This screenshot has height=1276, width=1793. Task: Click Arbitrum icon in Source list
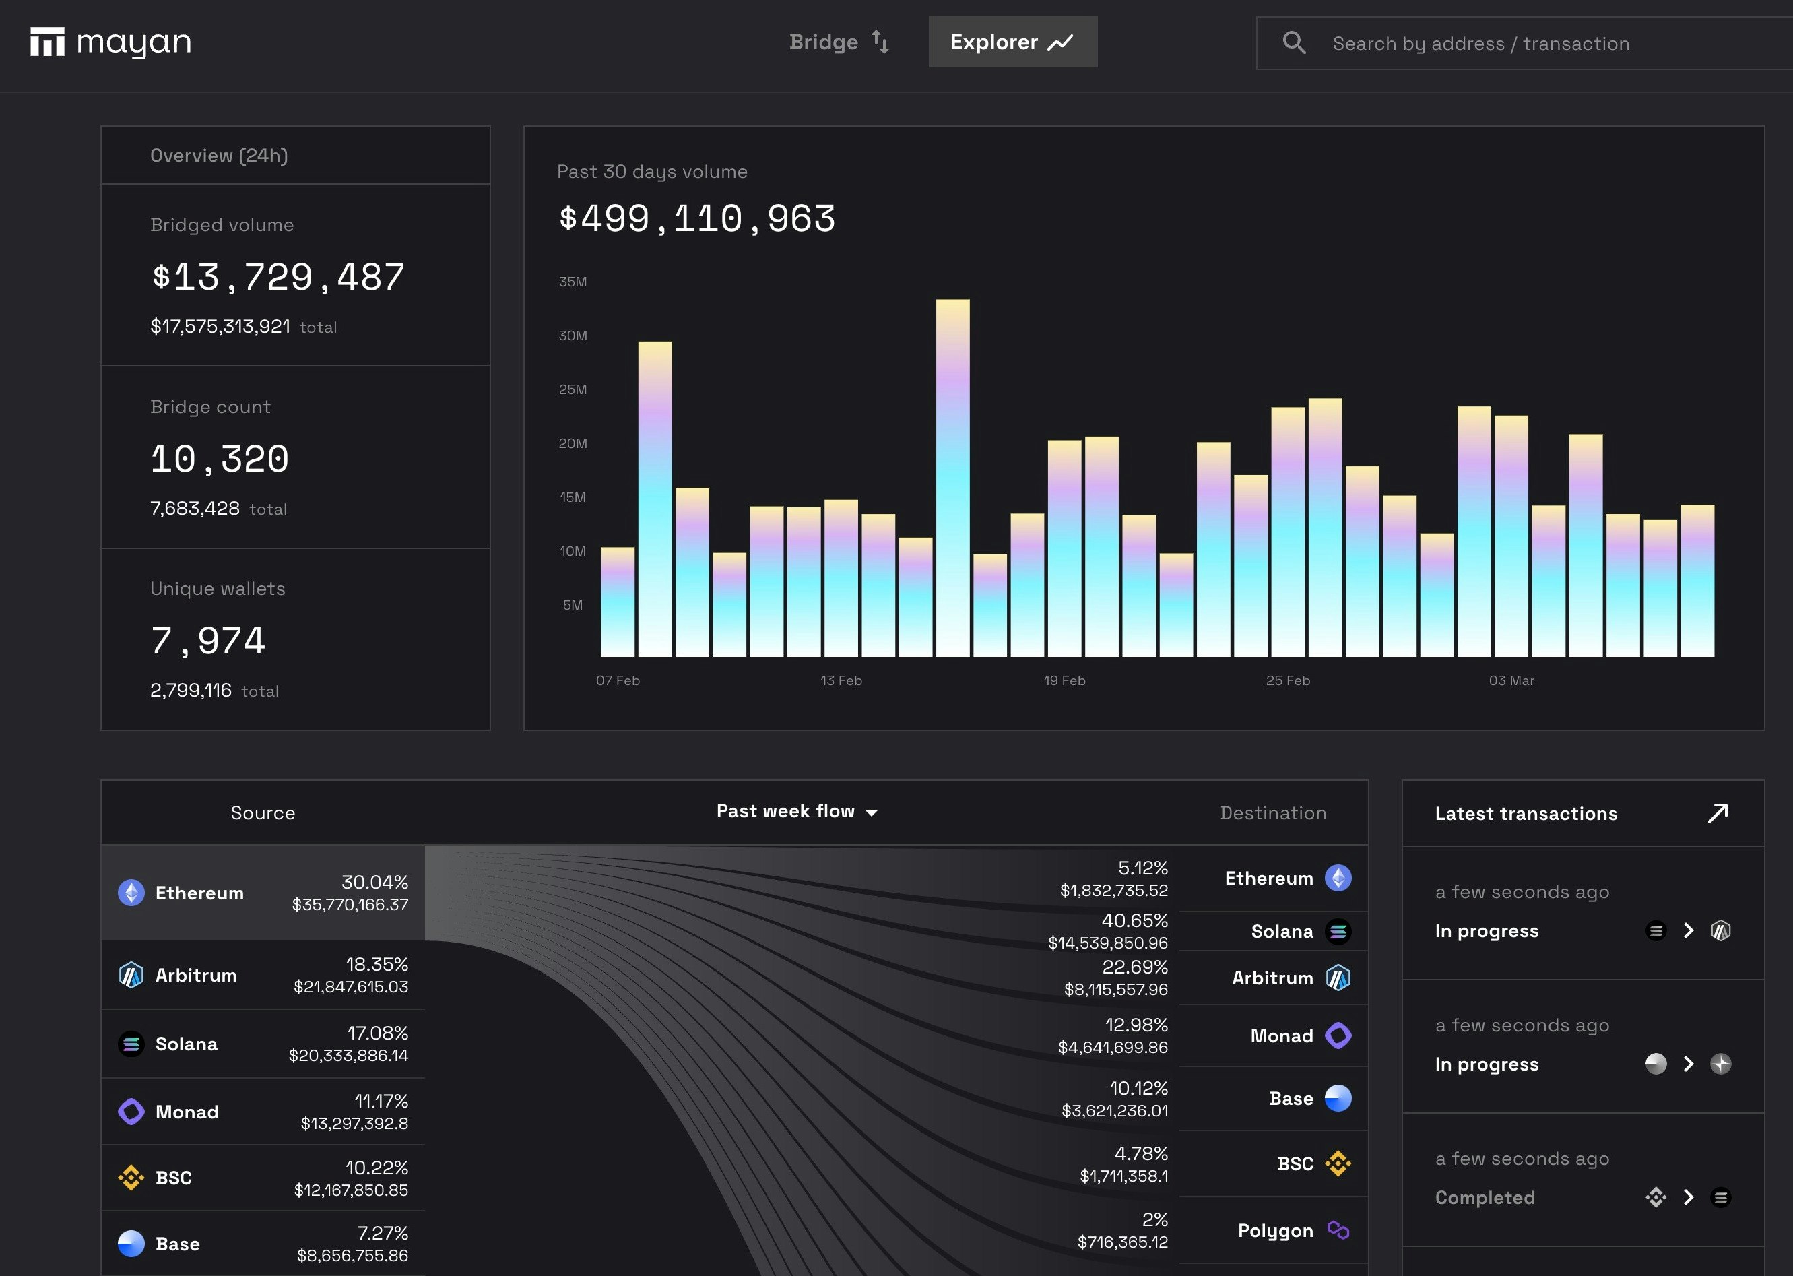(x=131, y=975)
